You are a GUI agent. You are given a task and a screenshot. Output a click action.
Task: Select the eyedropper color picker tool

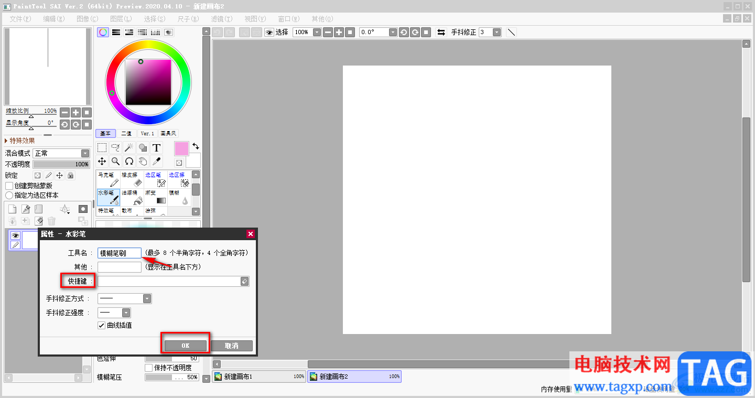156,162
